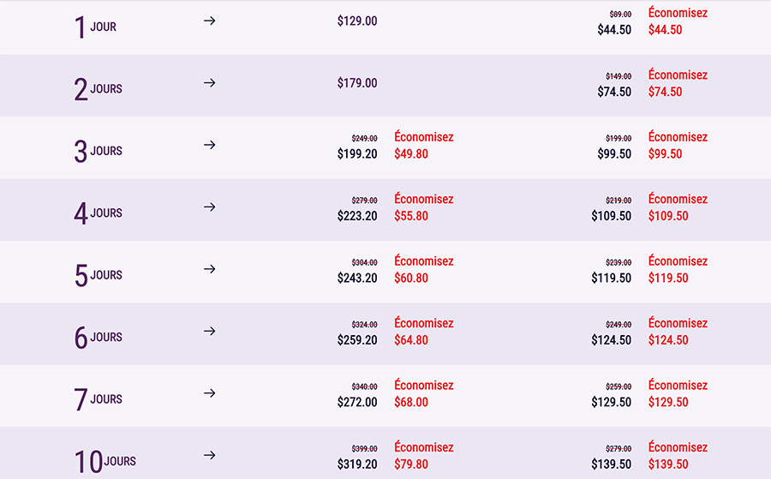
Task: Click the arrow beside 5 Jours
Action: (x=209, y=269)
